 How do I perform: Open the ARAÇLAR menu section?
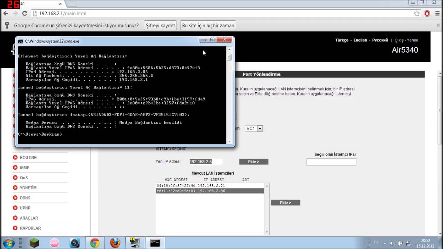(x=29, y=218)
